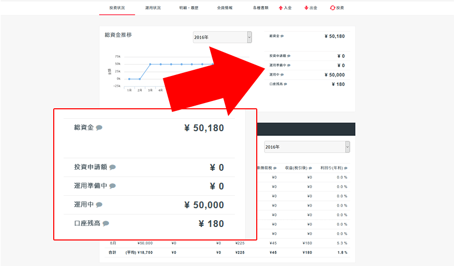Go to the 会員情報 tab
This screenshot has height=266, width=454.
point(225,8)
